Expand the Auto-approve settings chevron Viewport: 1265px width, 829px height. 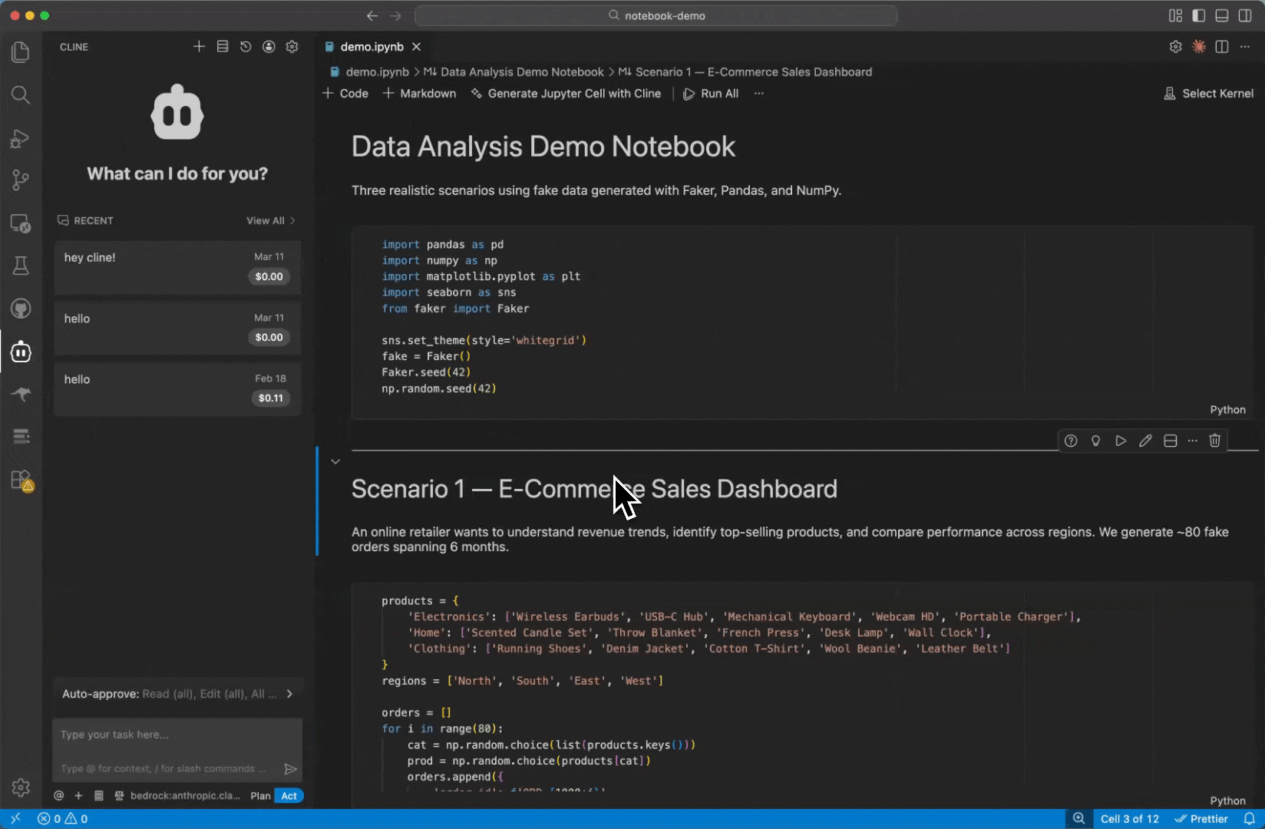[289, 694]
